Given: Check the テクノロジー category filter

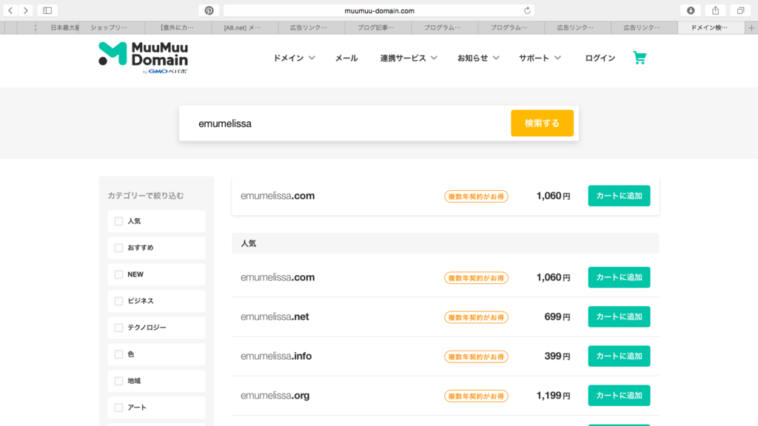Looking at the screenshot, I should 118,328.
